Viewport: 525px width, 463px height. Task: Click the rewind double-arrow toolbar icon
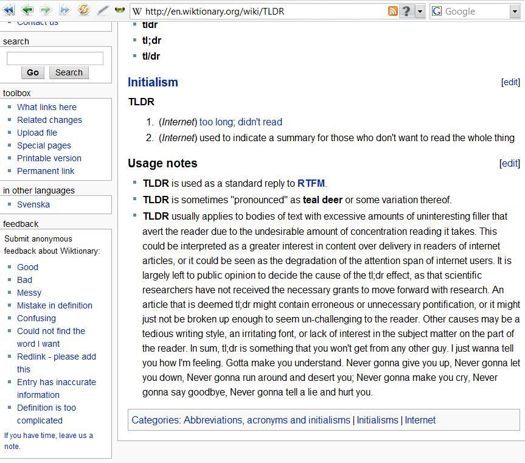[x=9, y=10]
